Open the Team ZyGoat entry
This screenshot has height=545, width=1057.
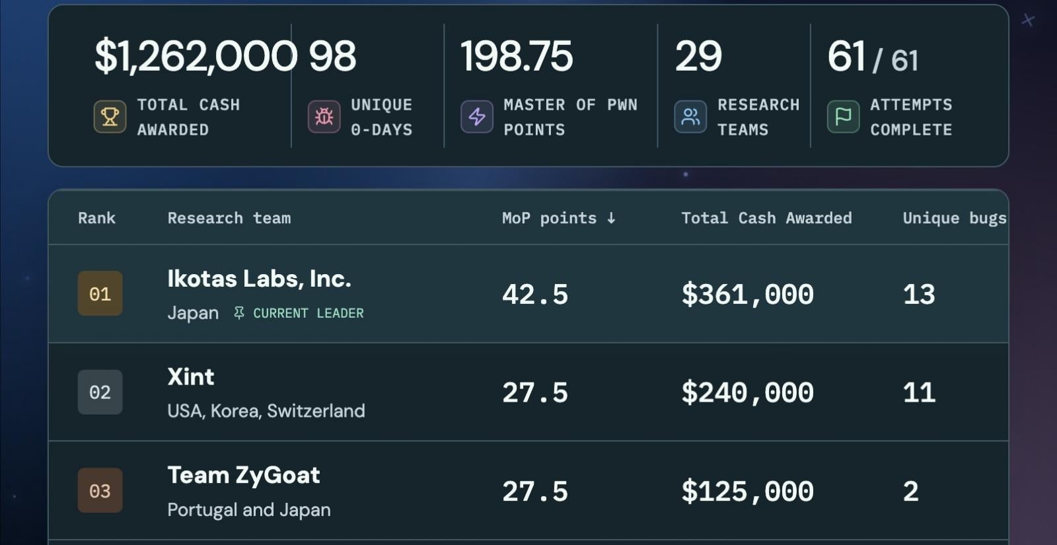[244, 476]
